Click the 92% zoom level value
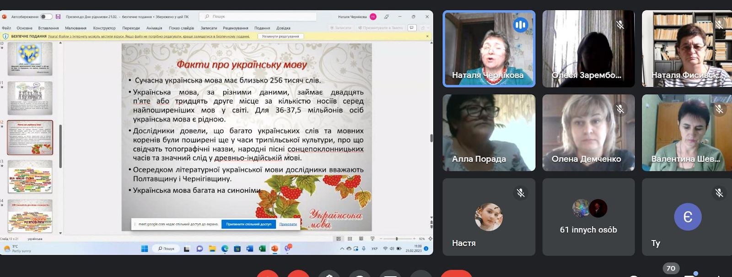This screenshot has height=277, width=732. coord(422,239)
